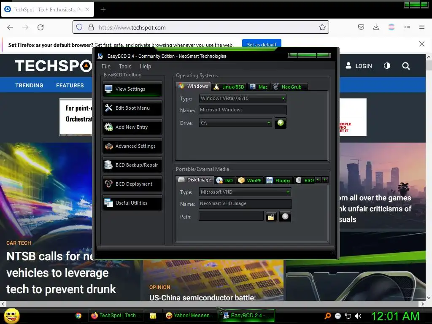Click the volume speaker tray icon
Viewport: 432px width, 324px height.
point(358,316)
